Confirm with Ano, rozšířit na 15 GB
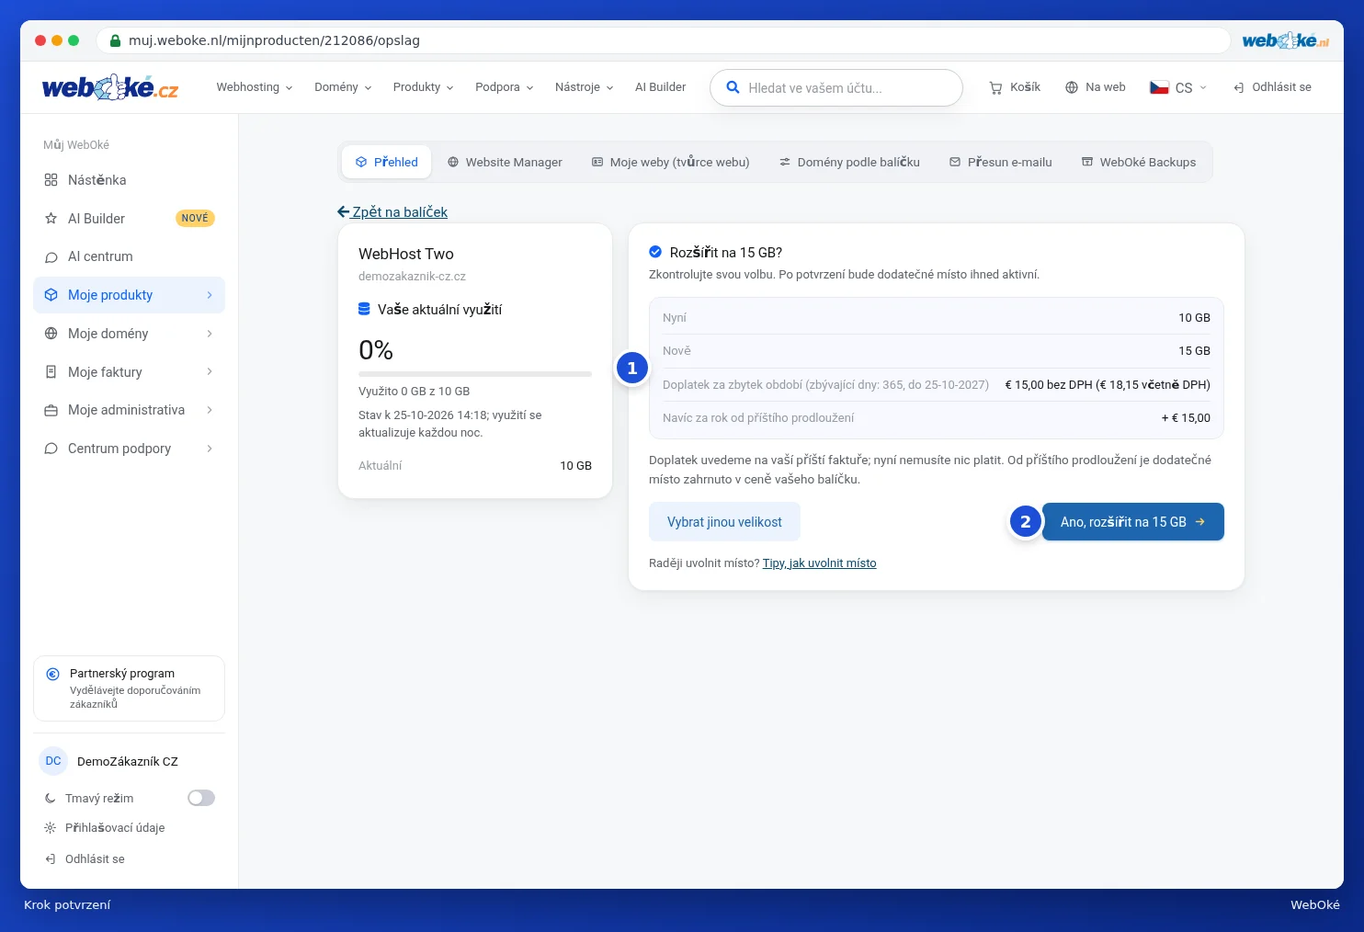 pos(1133,522)
